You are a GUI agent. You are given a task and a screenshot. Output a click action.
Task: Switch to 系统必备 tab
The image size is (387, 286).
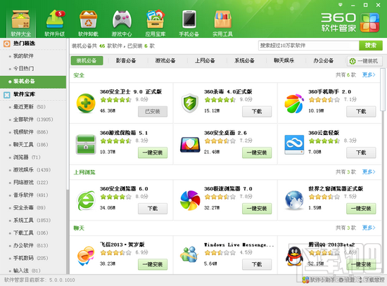point(244,60)
